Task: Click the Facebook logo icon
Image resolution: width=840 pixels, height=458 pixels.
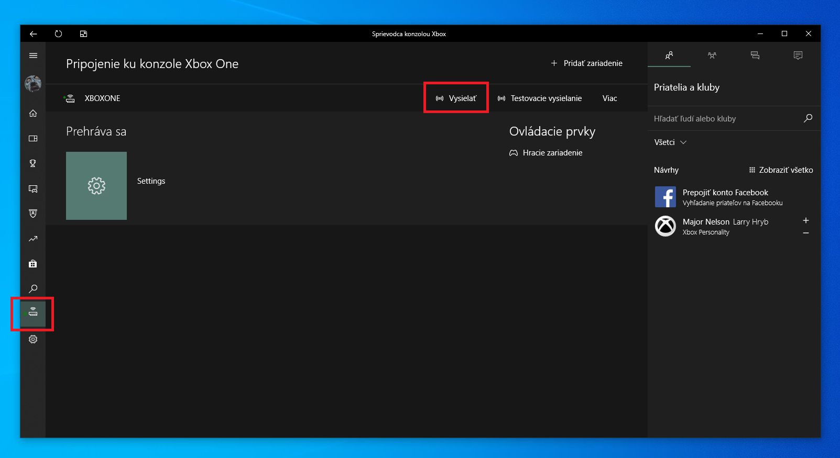Action: 666,197
